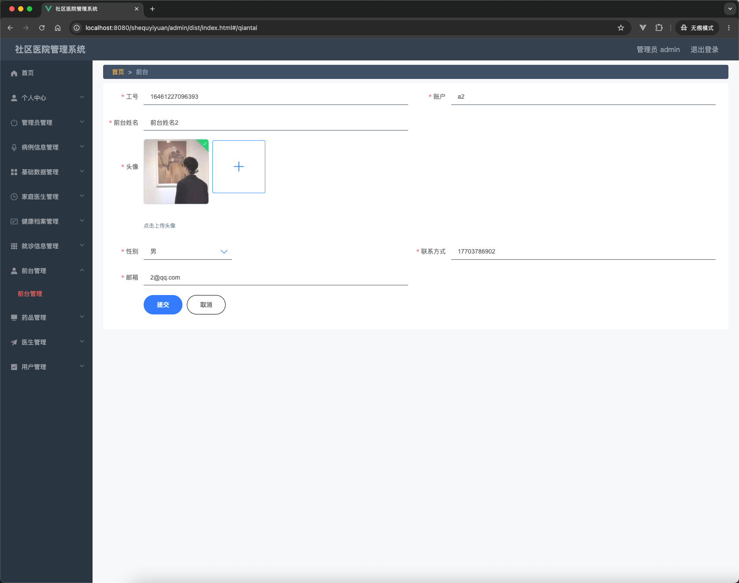Open a new browser tab
739x583 pixels.
(x=152, y=9)
